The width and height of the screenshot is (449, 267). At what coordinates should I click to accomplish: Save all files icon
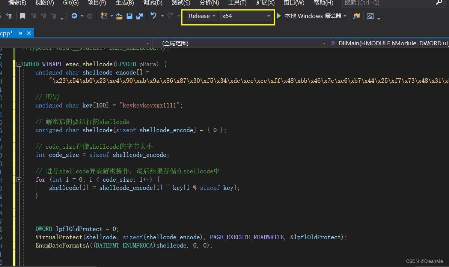click(x=140, y=16)
